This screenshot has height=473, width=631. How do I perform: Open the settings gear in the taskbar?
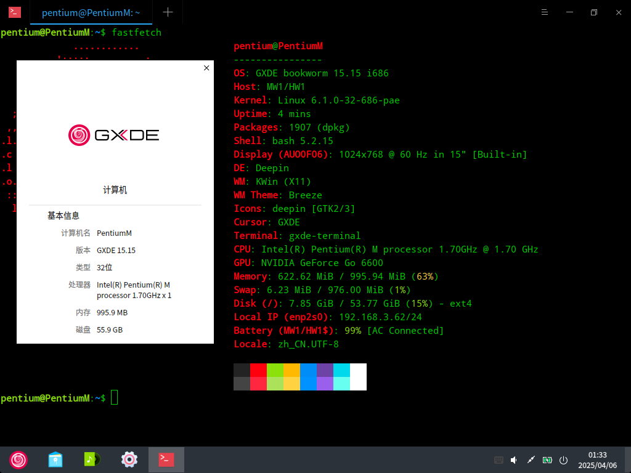tap(129, 459)
